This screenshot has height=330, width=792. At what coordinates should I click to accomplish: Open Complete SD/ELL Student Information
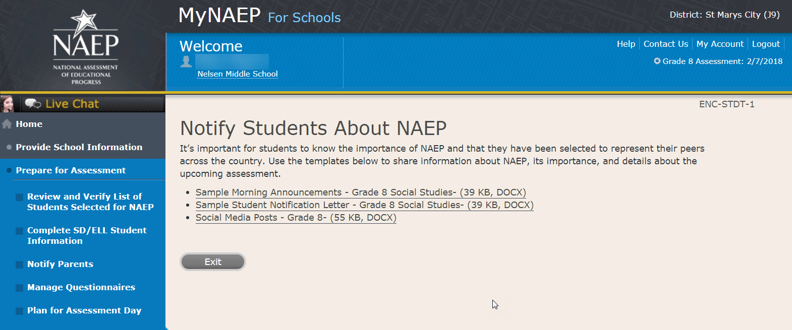pyautogui.click(x=87, y=235)
